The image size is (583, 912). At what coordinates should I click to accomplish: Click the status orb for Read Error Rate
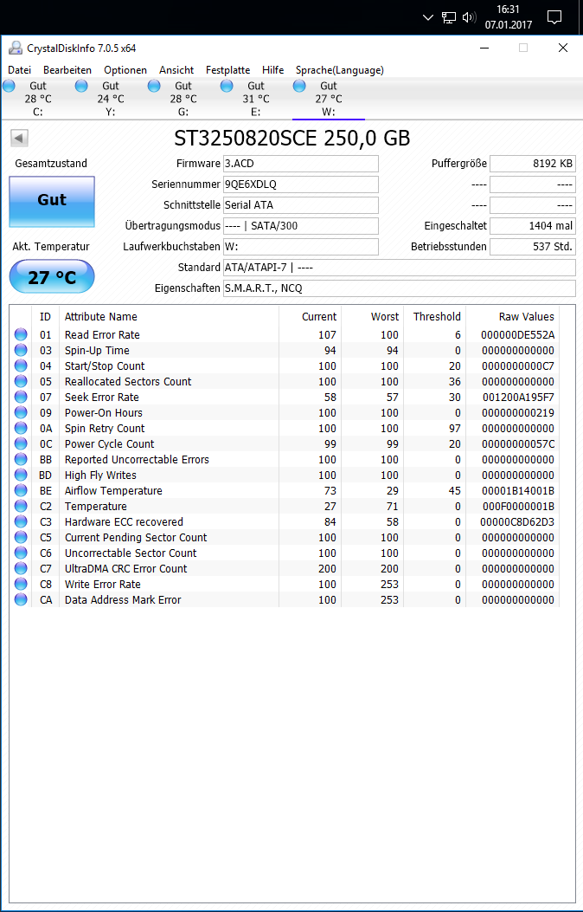coord(21,334)
